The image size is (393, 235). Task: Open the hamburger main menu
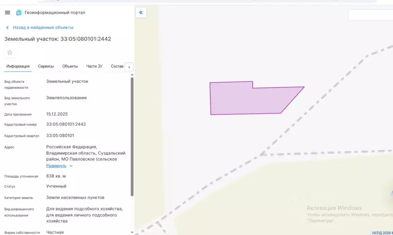(8, 13)
